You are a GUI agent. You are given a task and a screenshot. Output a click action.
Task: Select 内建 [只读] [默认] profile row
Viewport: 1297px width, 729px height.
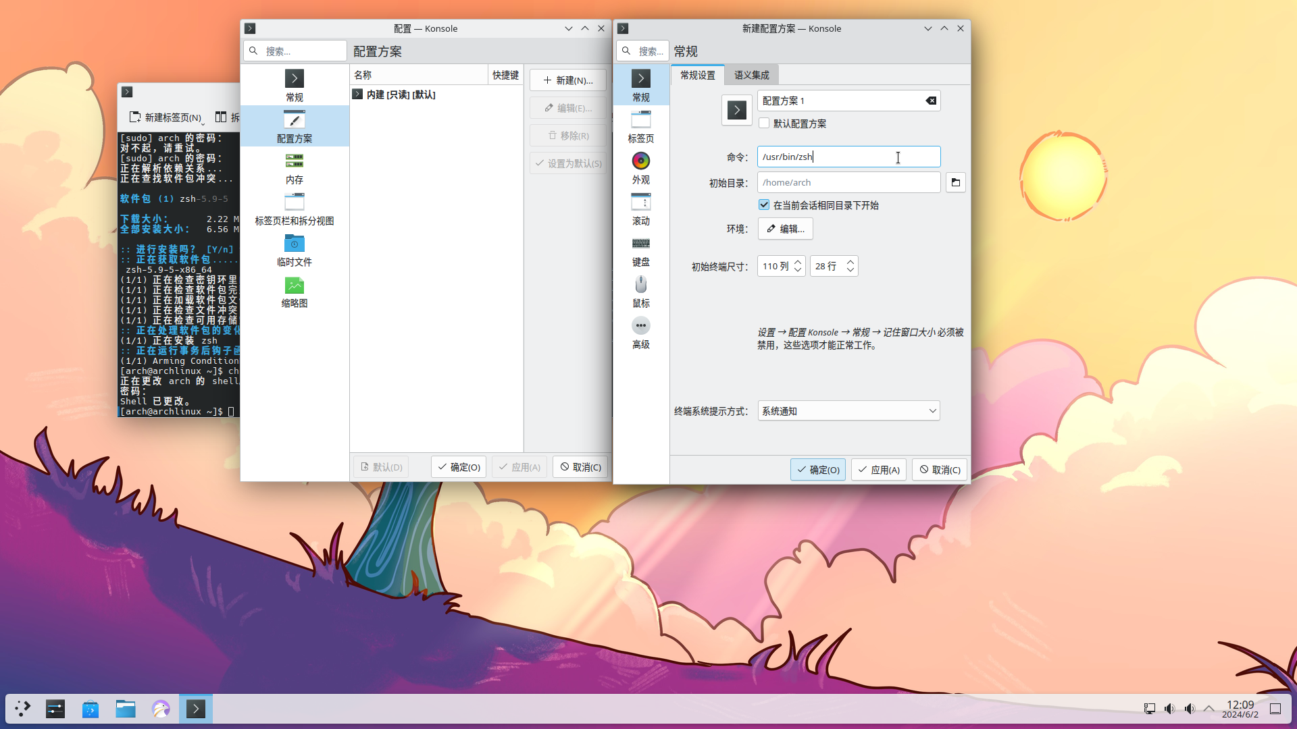(x=401, y=94)
